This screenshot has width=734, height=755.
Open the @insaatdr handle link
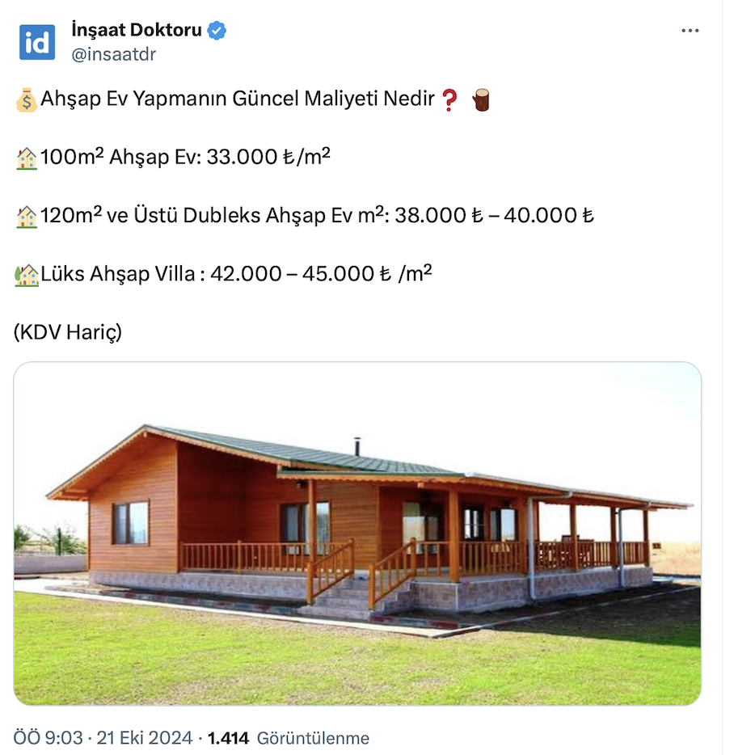pyautogui.click(x=114, y=54)
